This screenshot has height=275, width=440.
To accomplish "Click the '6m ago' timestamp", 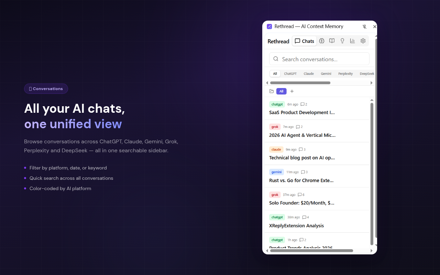I will (x=293, y=104).
